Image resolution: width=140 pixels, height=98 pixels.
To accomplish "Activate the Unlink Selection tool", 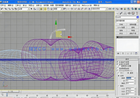I will [x=13, y=9].
